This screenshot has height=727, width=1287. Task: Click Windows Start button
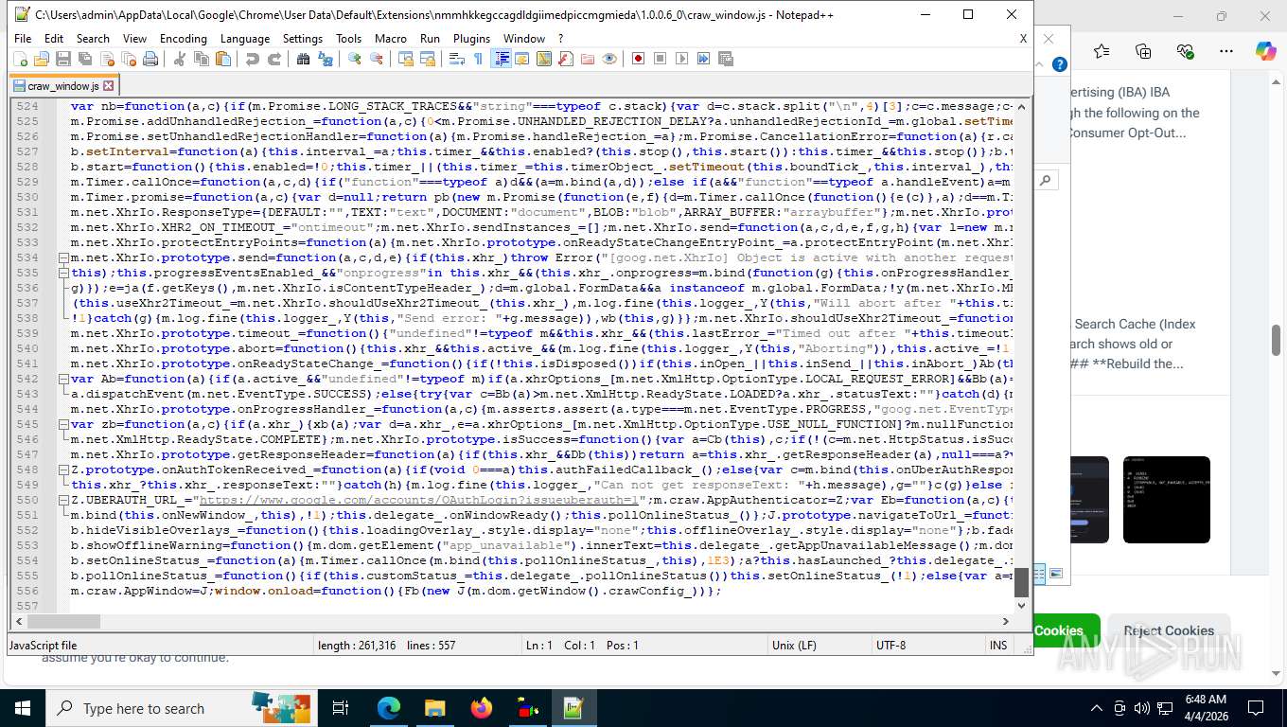tap(22, 708)
